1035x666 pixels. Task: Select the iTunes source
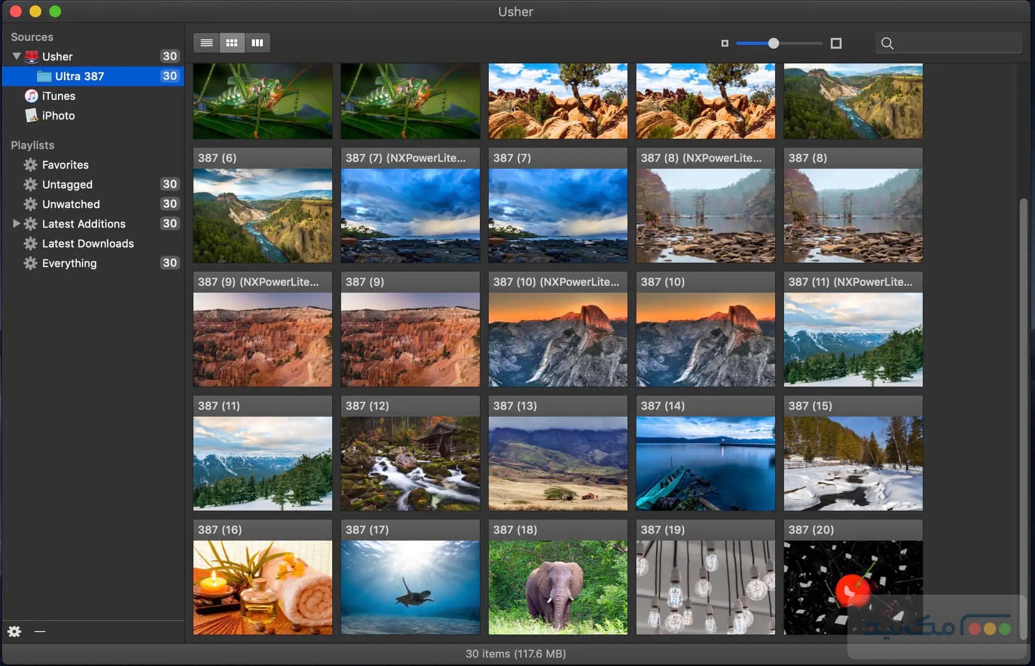pos(58,96)
